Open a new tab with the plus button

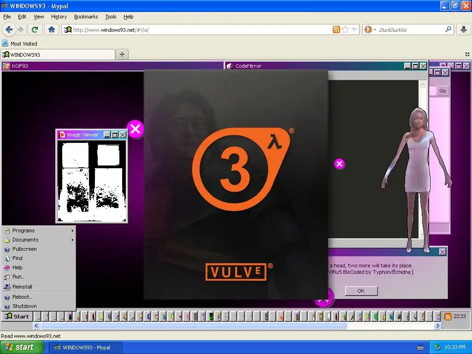point(122,54)
